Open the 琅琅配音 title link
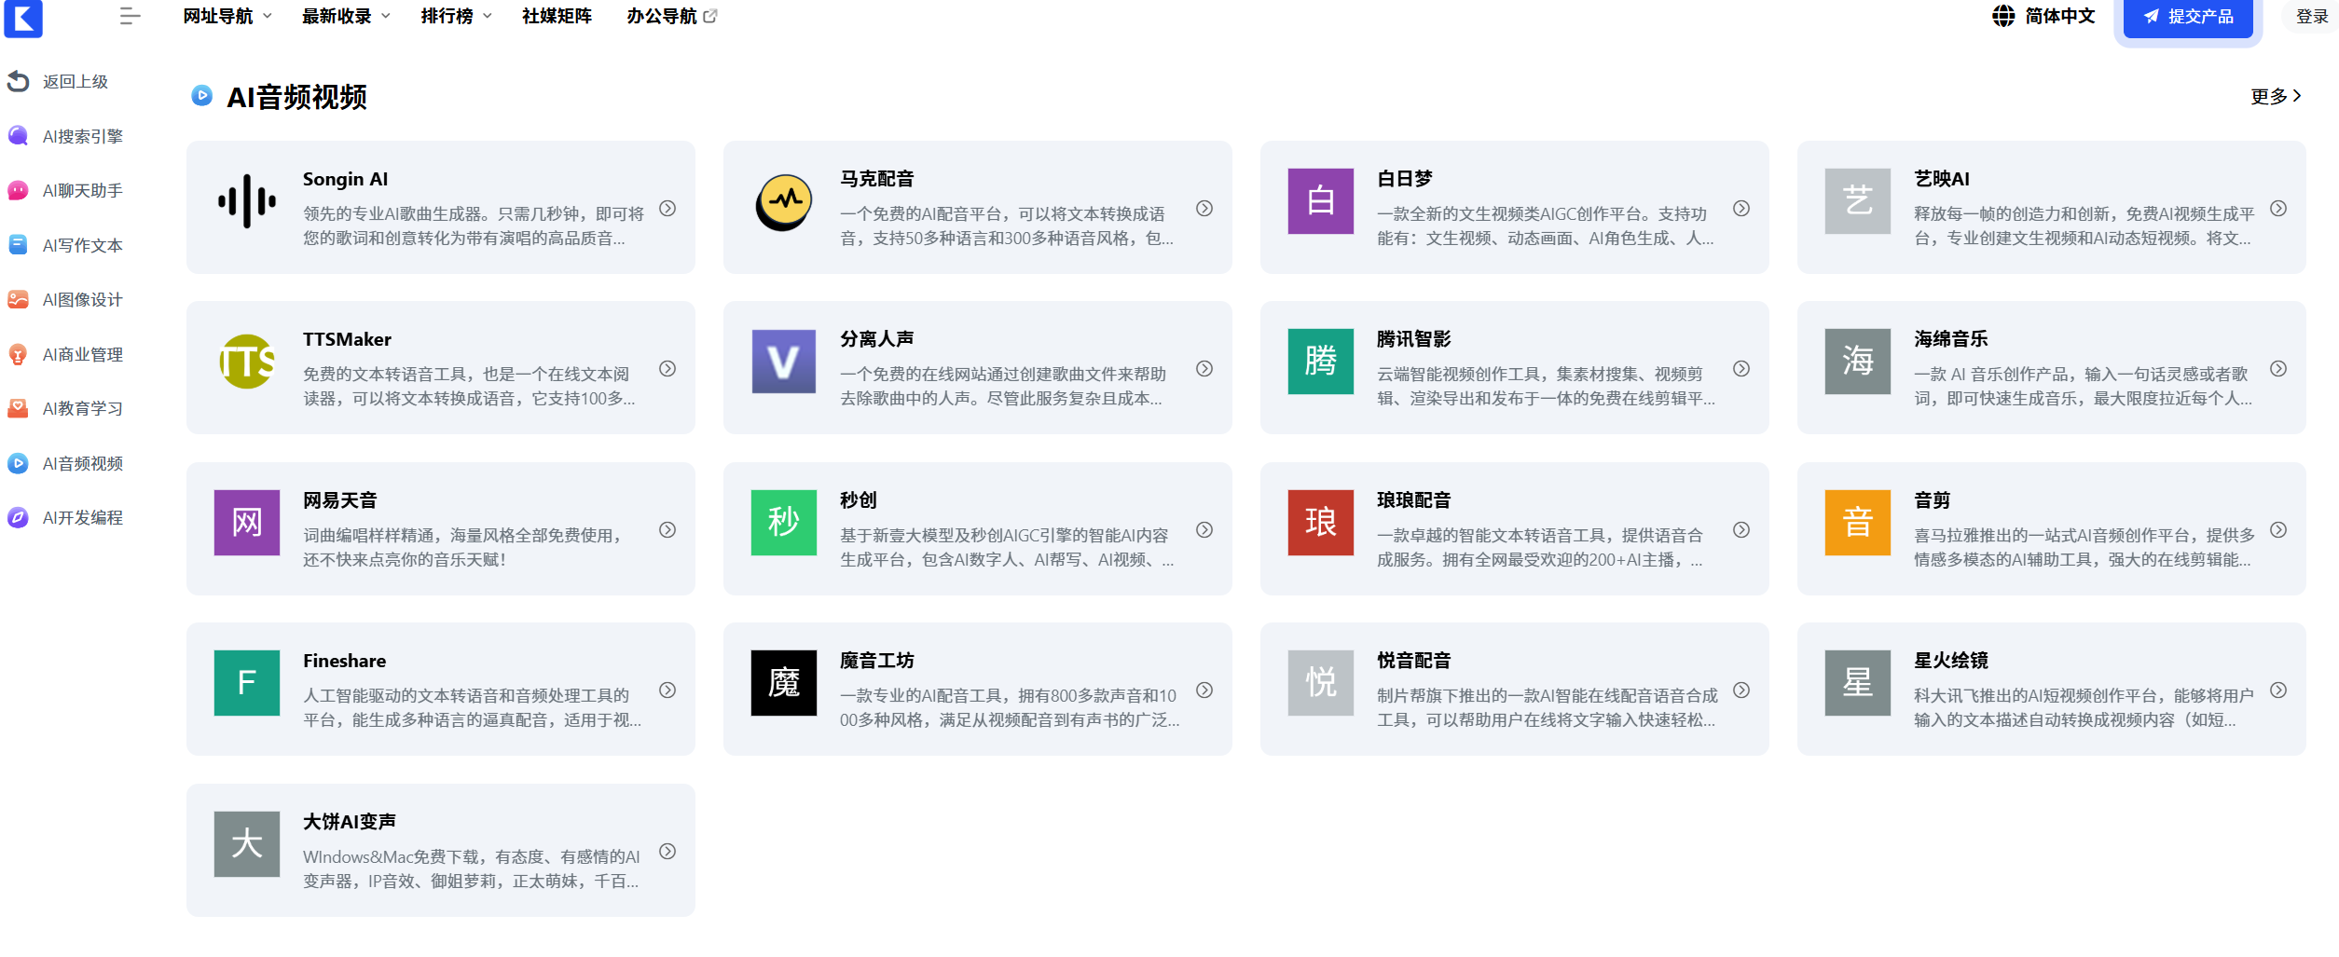 click(1413, 500)
